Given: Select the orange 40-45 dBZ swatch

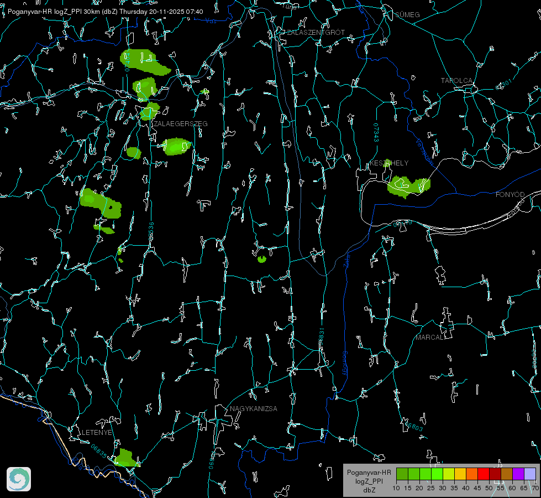Looking at the screenshot, I should (x=472, y=474).
